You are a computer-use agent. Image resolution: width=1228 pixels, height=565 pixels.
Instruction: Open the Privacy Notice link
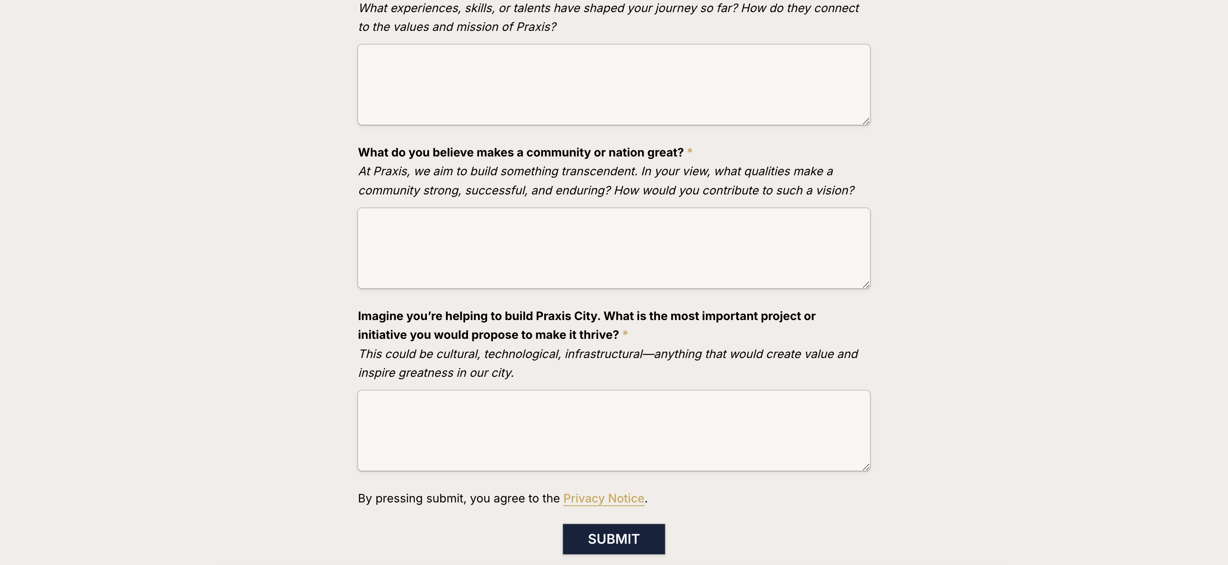point(603,498)
